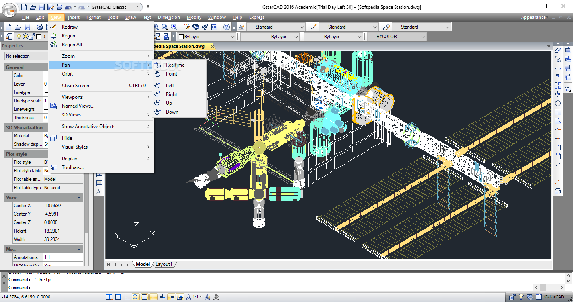Toggle Object Snap Tracking in status bar
Image resolution: width=573 pixels, height=302 pixels.
click(153, 297)
